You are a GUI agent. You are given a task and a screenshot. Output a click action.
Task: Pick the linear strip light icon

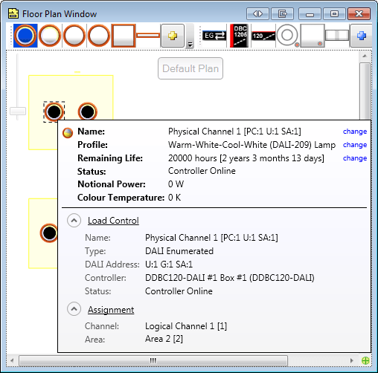148,36
